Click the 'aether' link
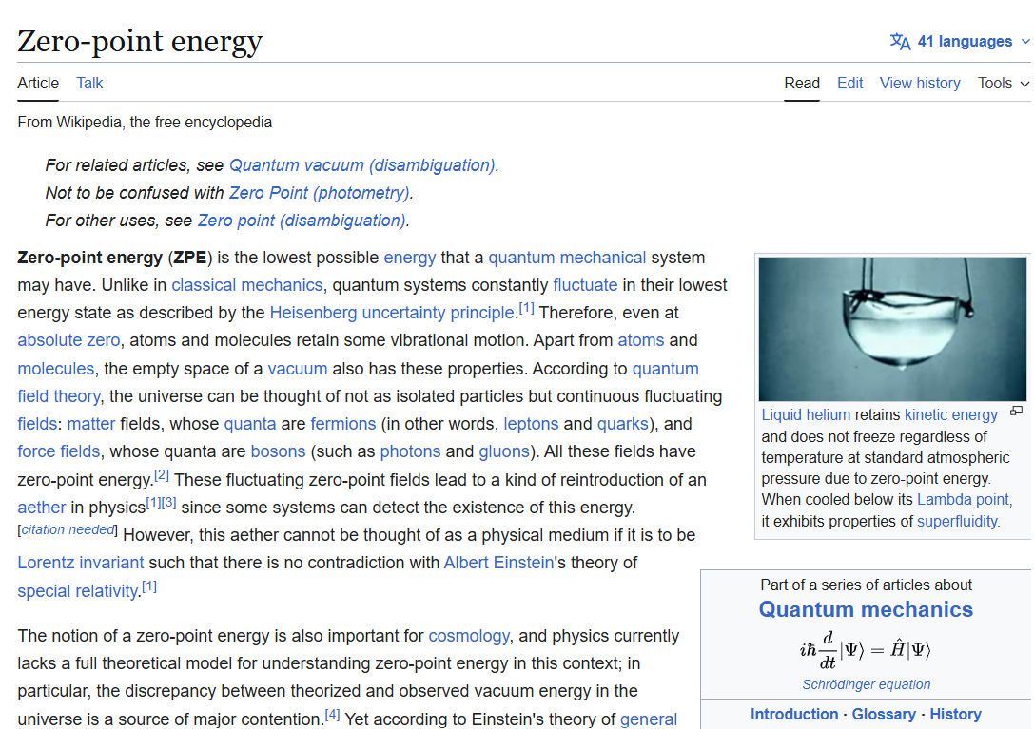Image resolution: width=1034 pixels, height=729 pixels. 42,508
